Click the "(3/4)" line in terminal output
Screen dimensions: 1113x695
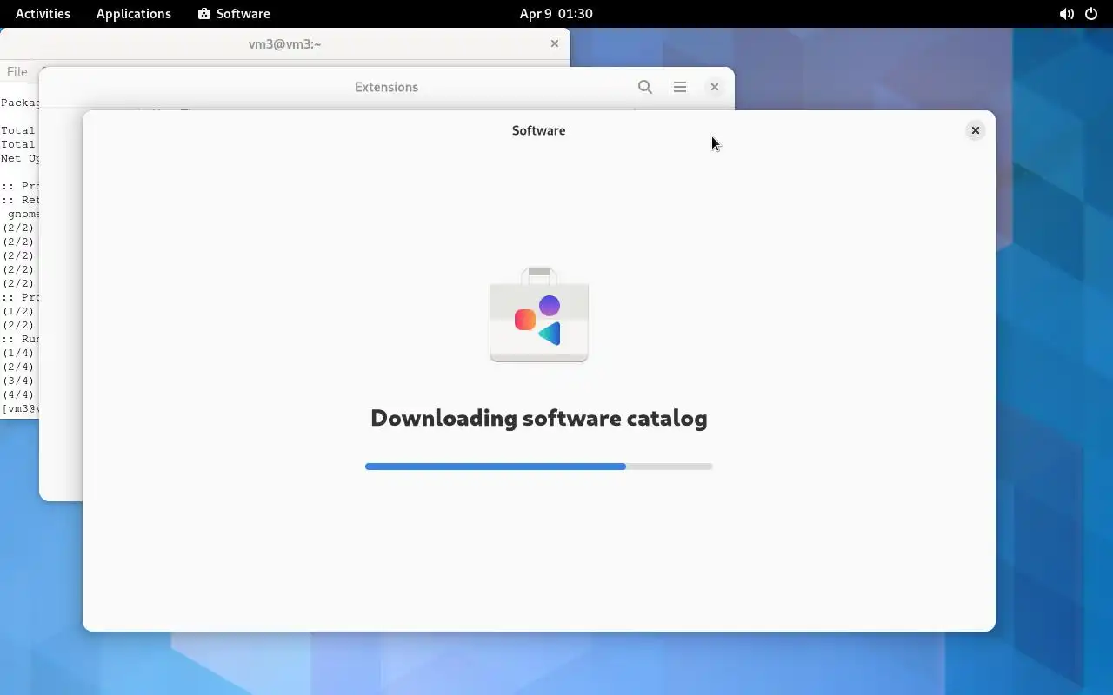[x=18, y=381]
